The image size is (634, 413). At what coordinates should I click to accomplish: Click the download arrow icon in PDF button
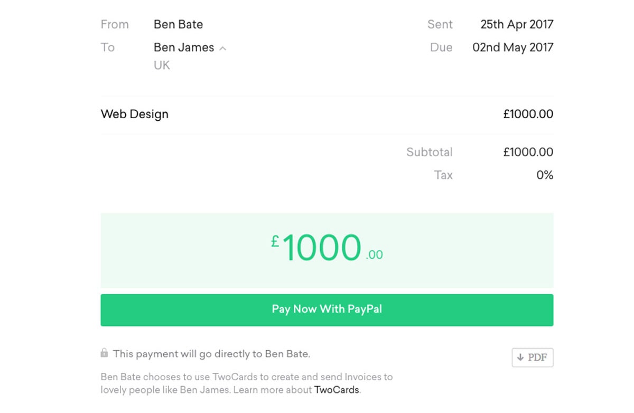[x=520, y=358]
